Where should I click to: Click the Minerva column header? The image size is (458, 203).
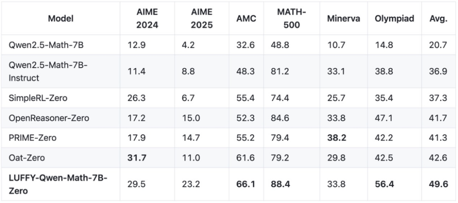(x=343, y=19)
